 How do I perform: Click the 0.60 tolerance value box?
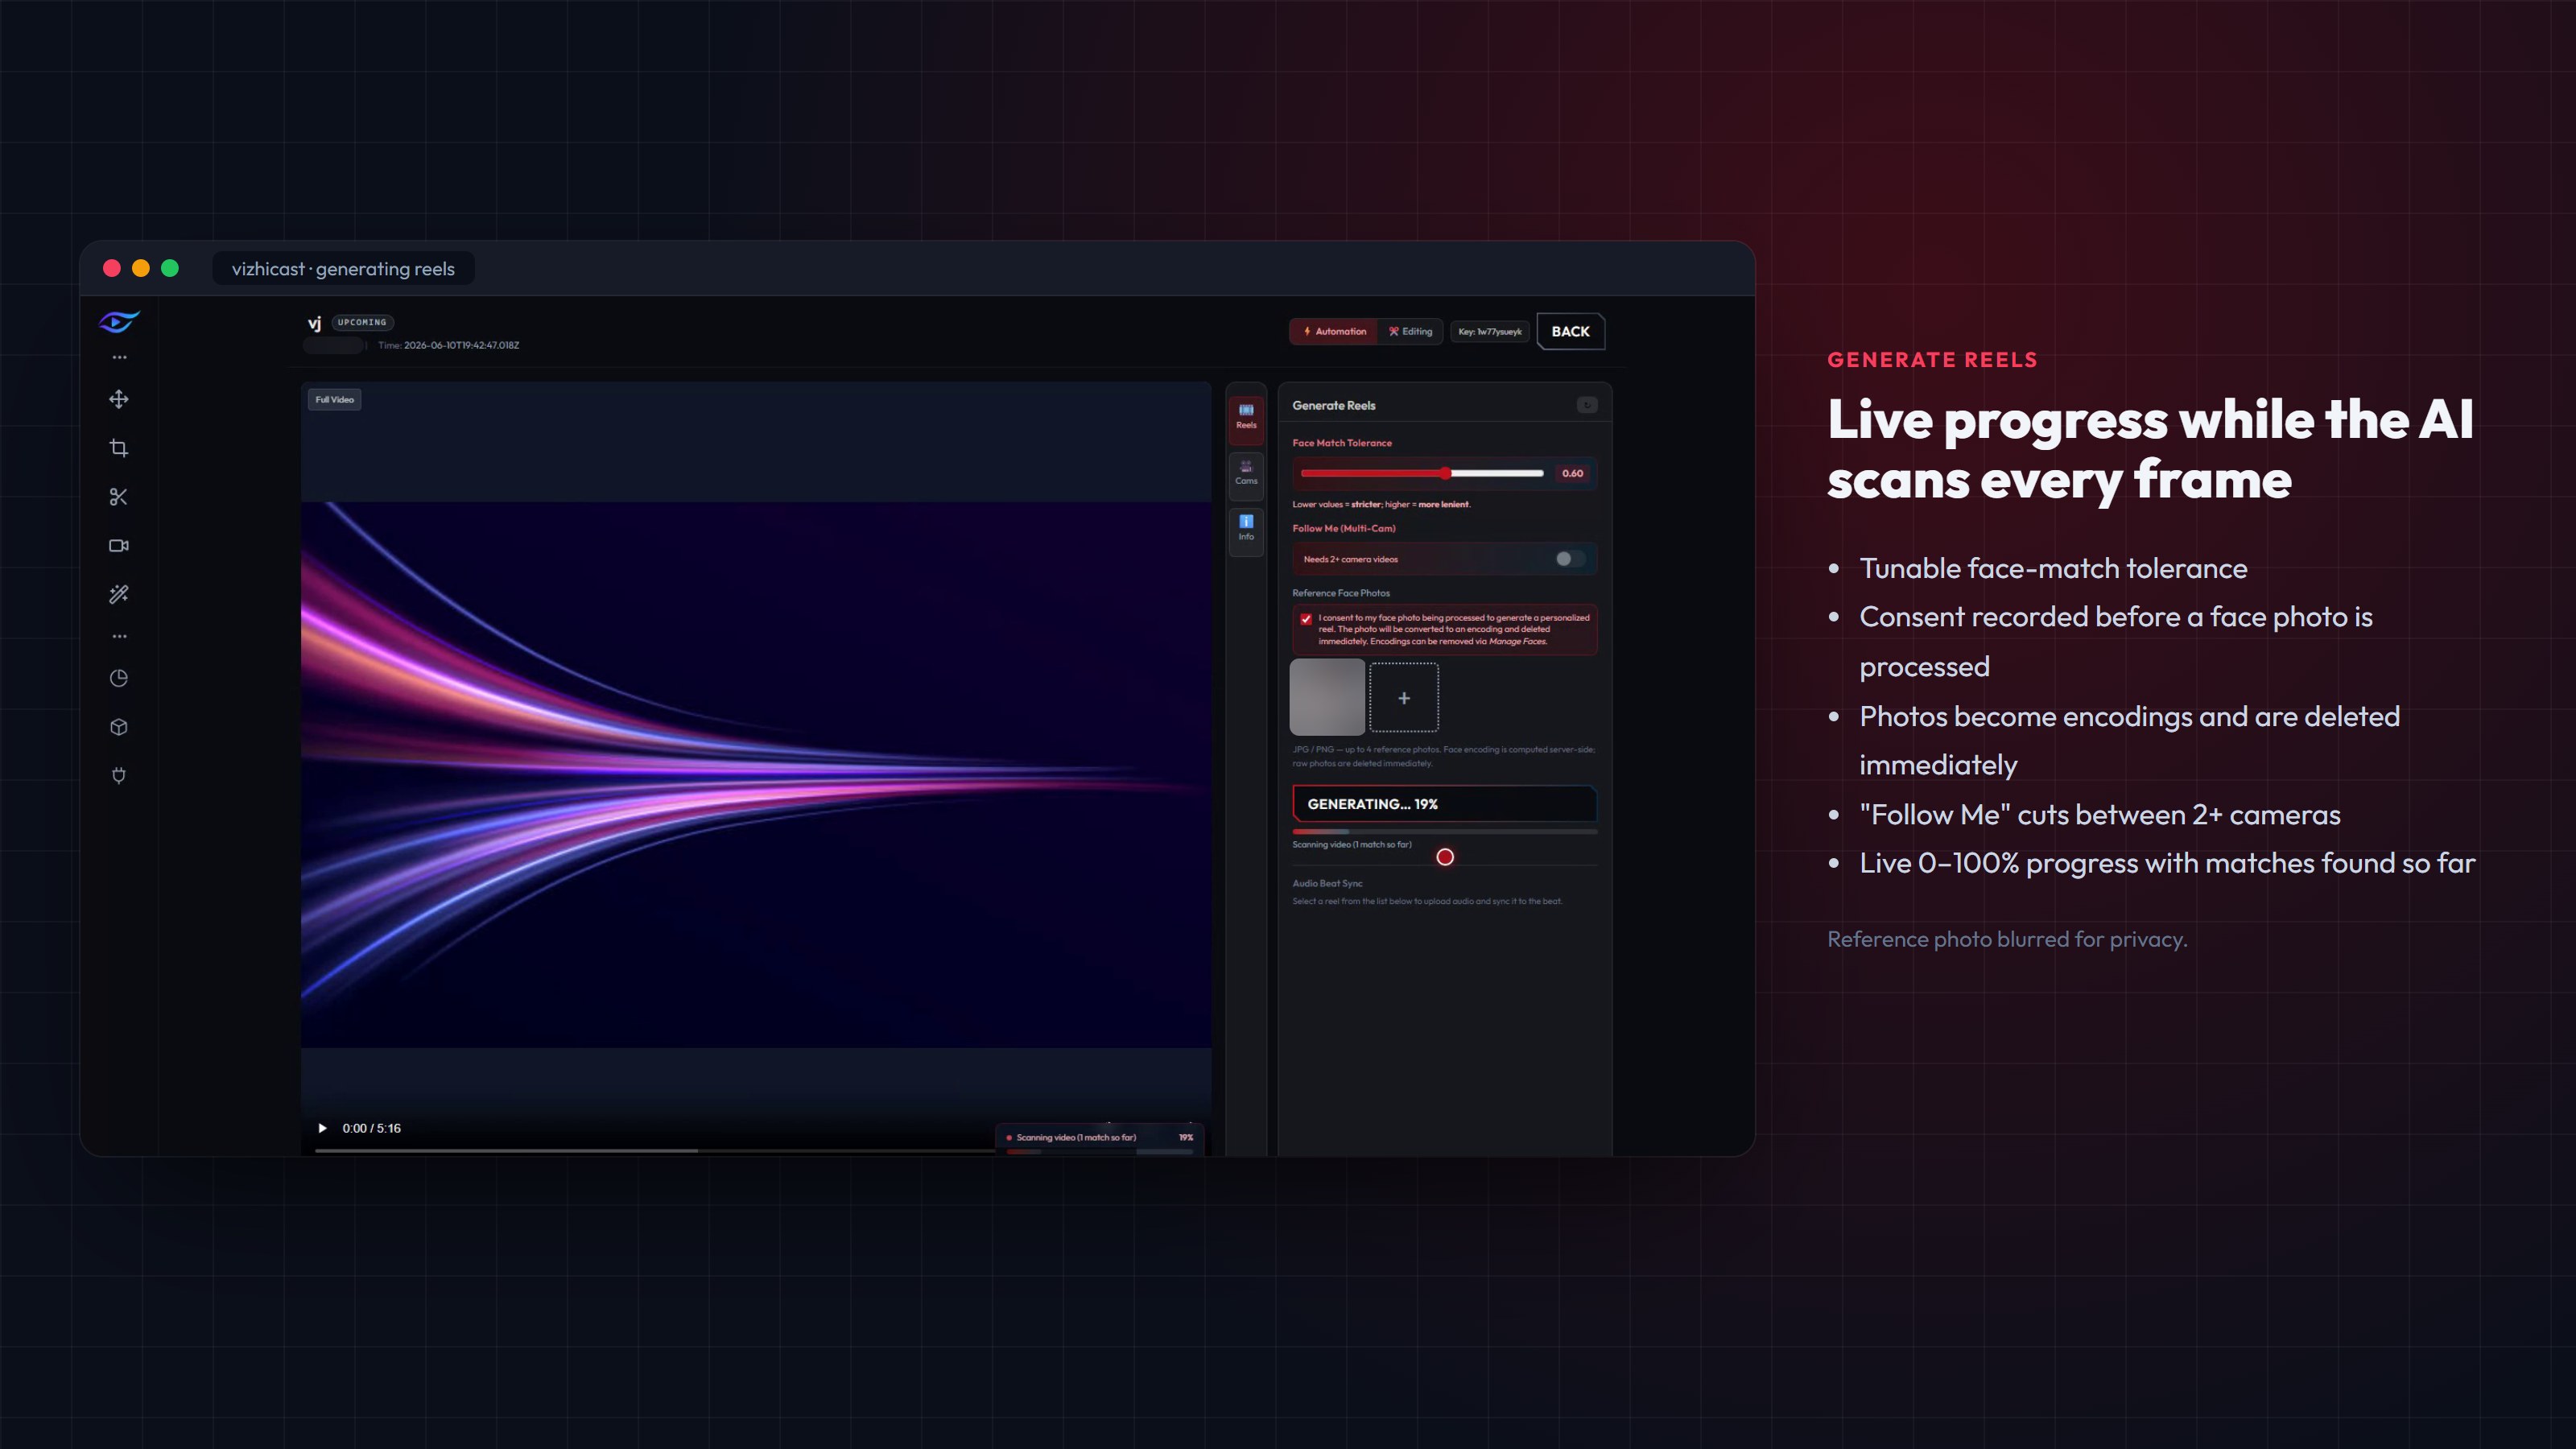click(1572, 473)
